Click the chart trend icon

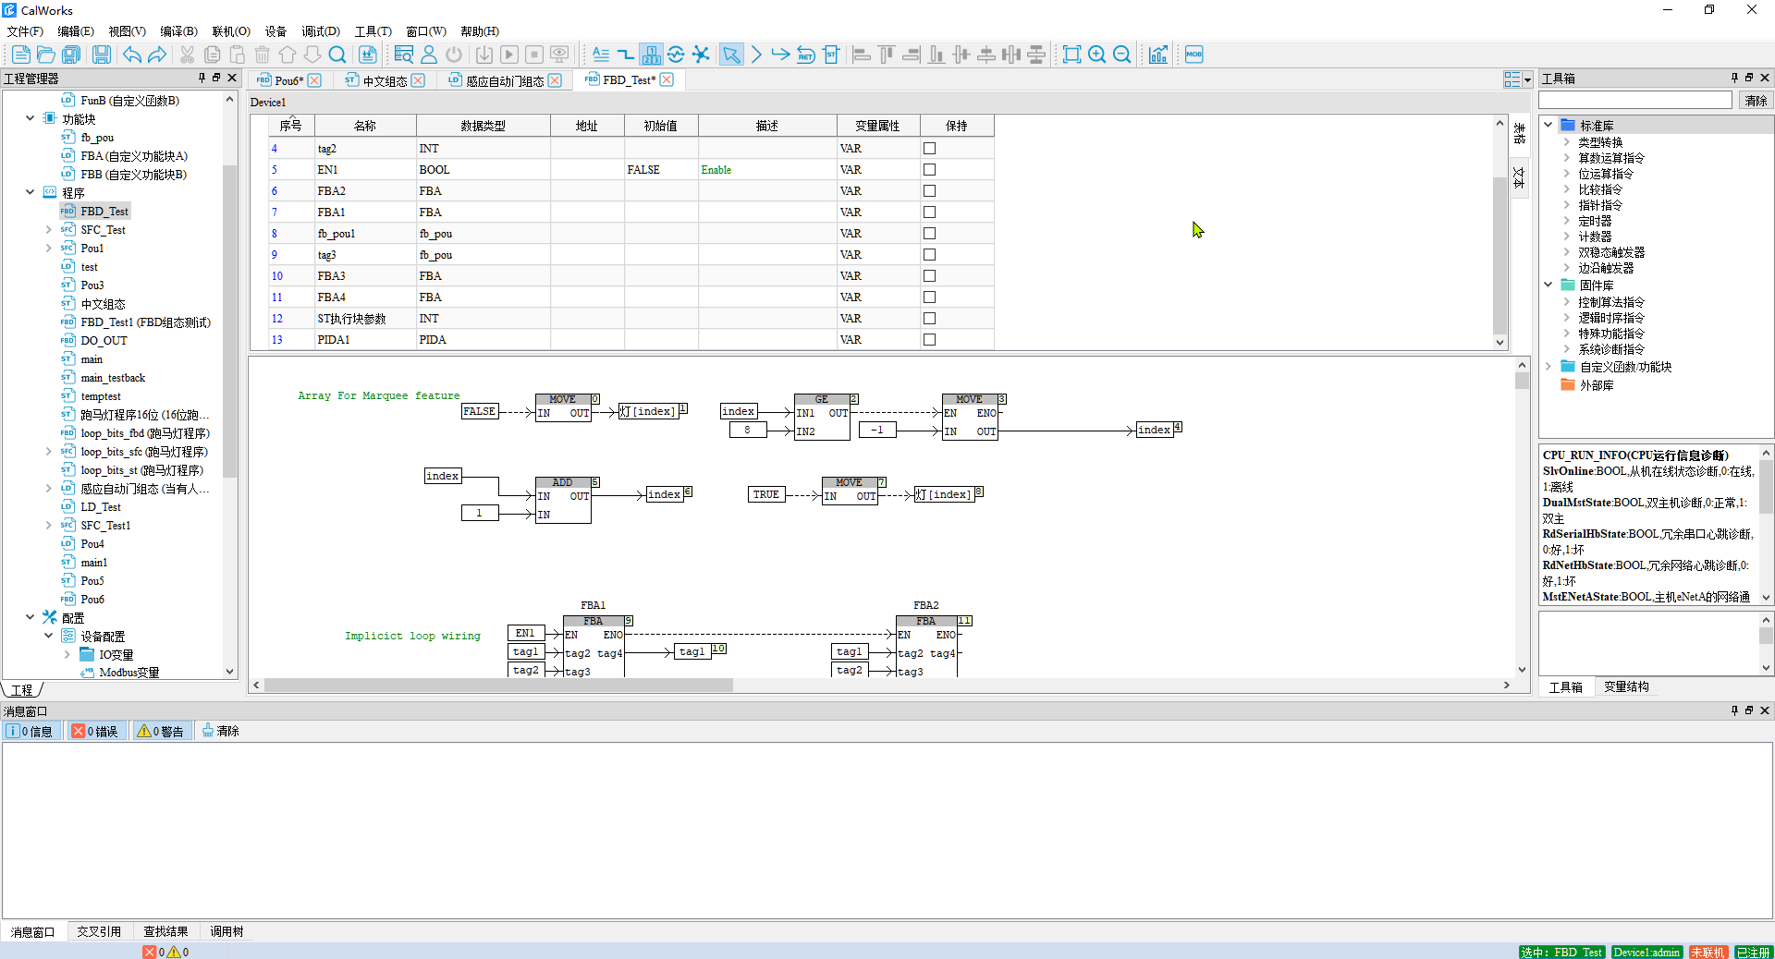click(1157, 55)
